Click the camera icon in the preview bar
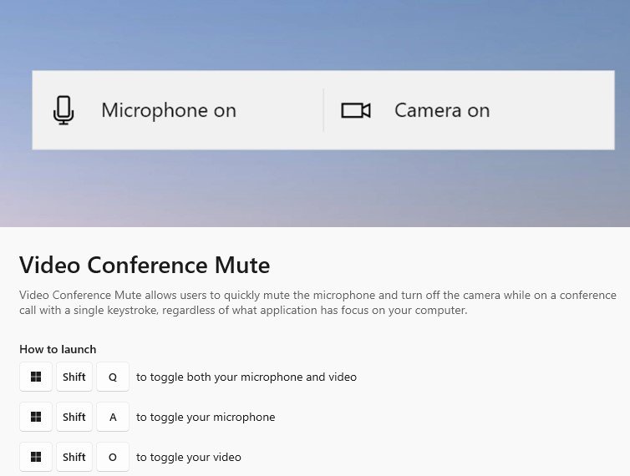Image resolution: width=630 pixels, height=476 pixels. pyautogui.click(x=356, y=110)
